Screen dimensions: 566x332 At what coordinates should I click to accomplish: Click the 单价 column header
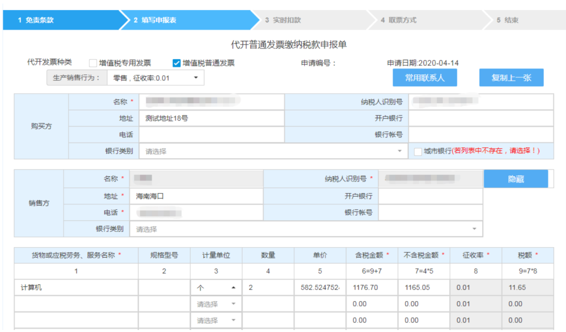point(320,255)
